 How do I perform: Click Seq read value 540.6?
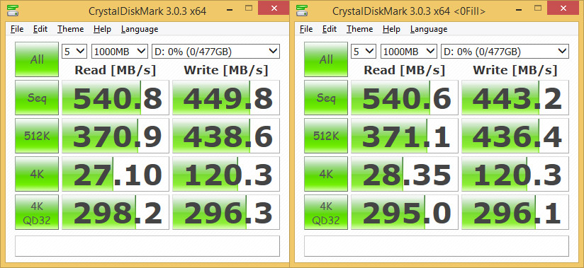405,98
